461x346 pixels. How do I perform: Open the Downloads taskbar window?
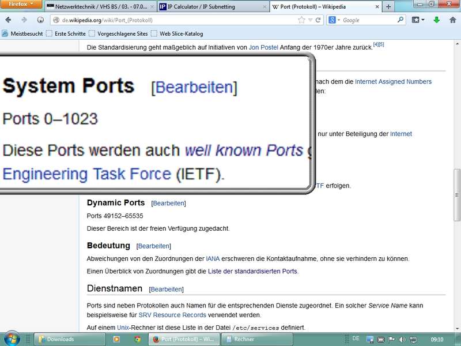pyautogui.click(x=70, y=339)
